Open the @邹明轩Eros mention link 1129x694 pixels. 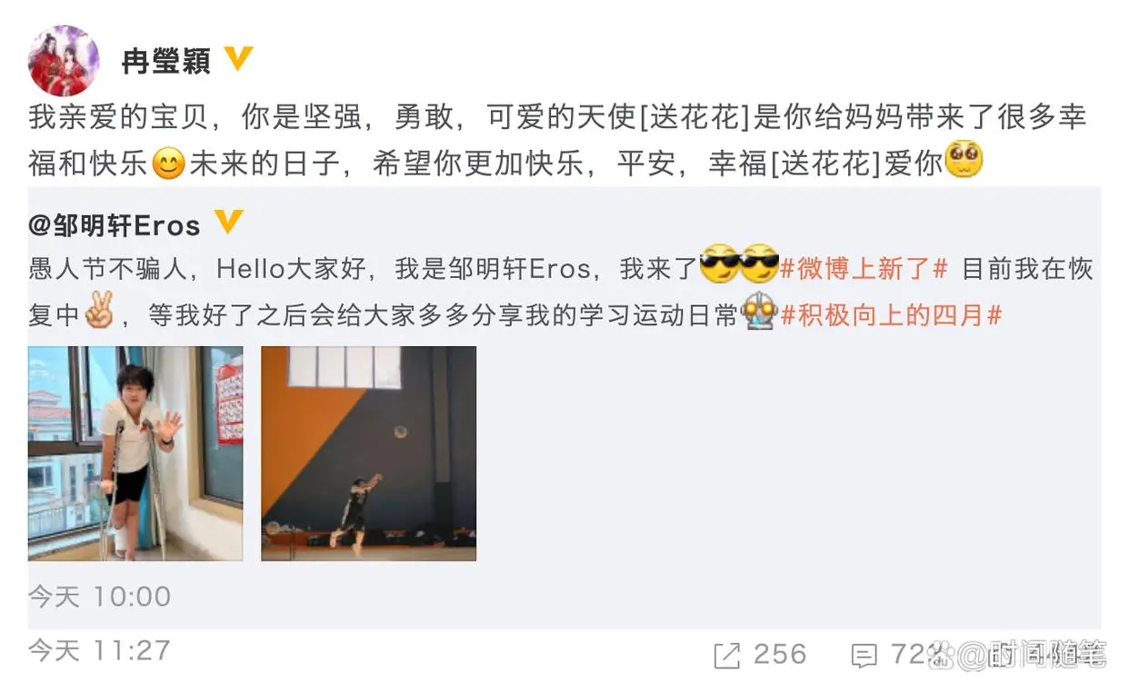click(115, 224)
